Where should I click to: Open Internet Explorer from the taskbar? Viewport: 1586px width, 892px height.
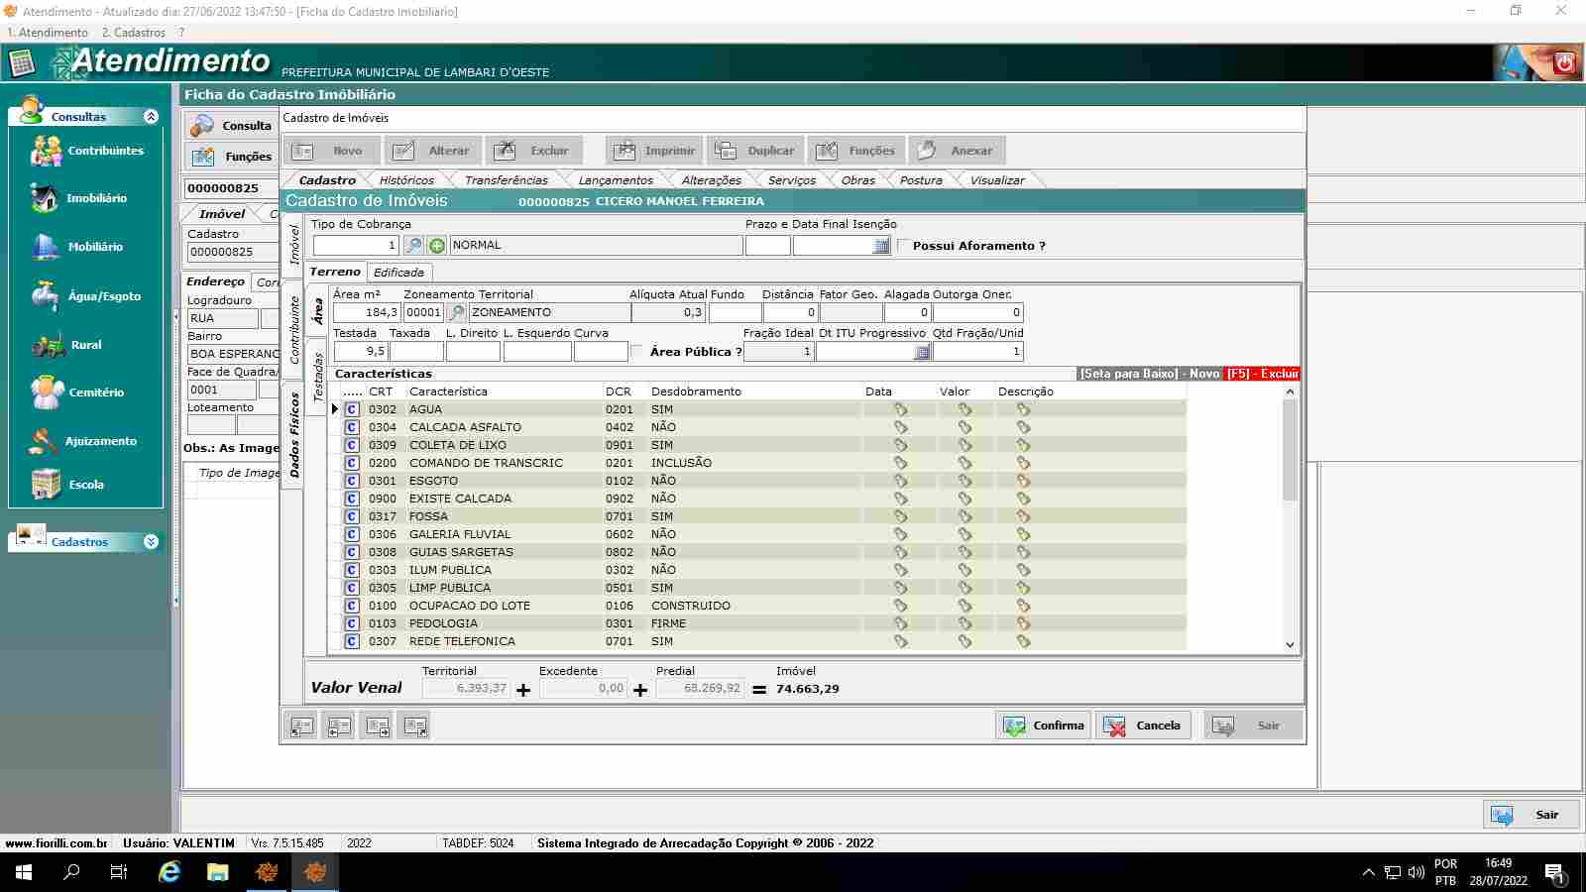[x=170, y=872]
